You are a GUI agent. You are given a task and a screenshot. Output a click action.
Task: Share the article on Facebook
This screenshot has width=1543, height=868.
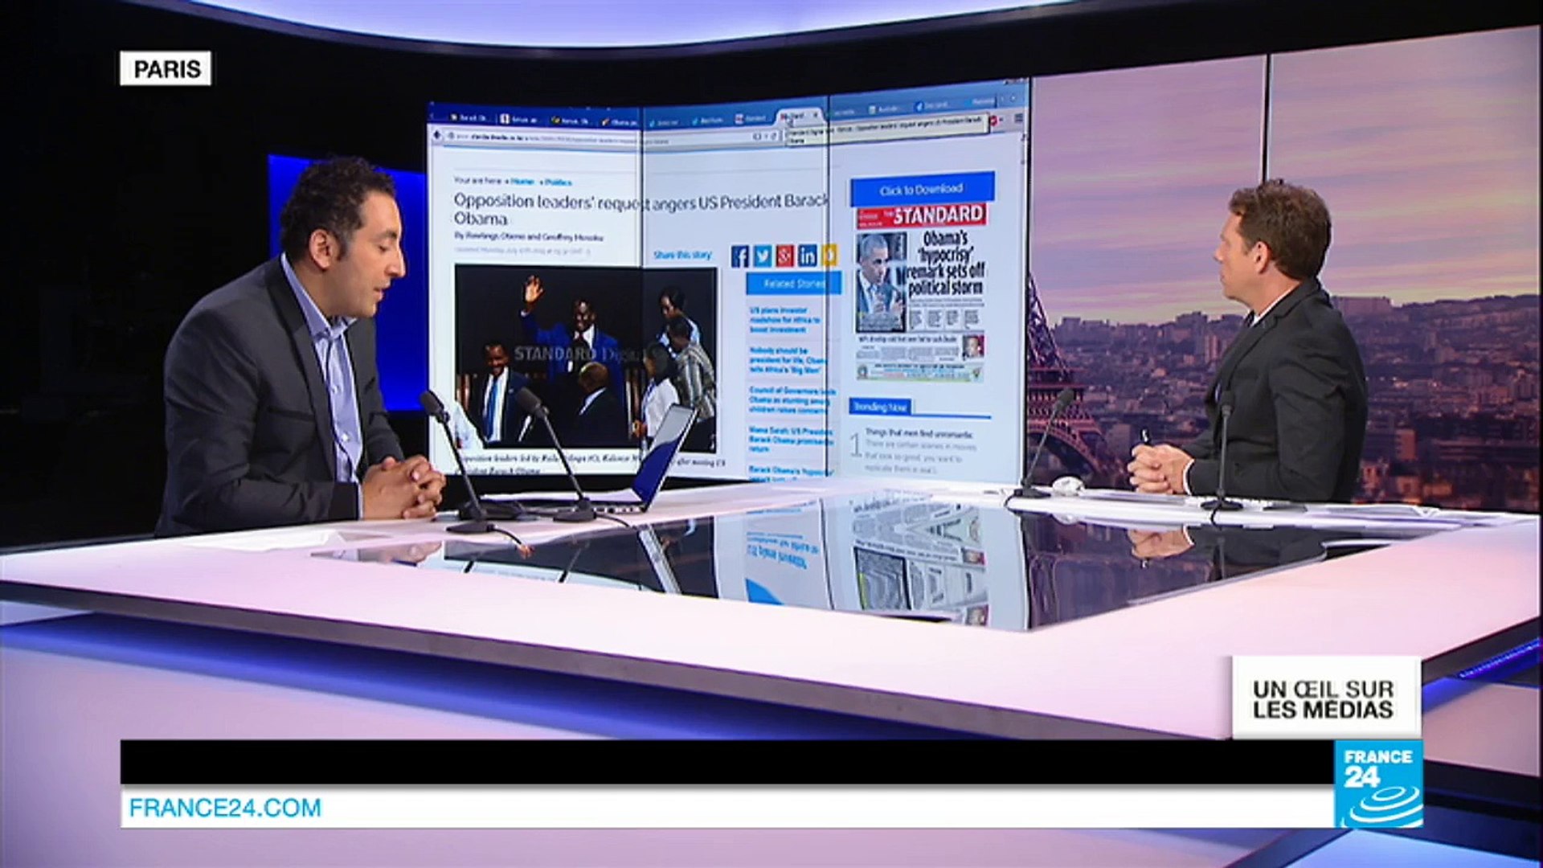[x=740, y=256]
